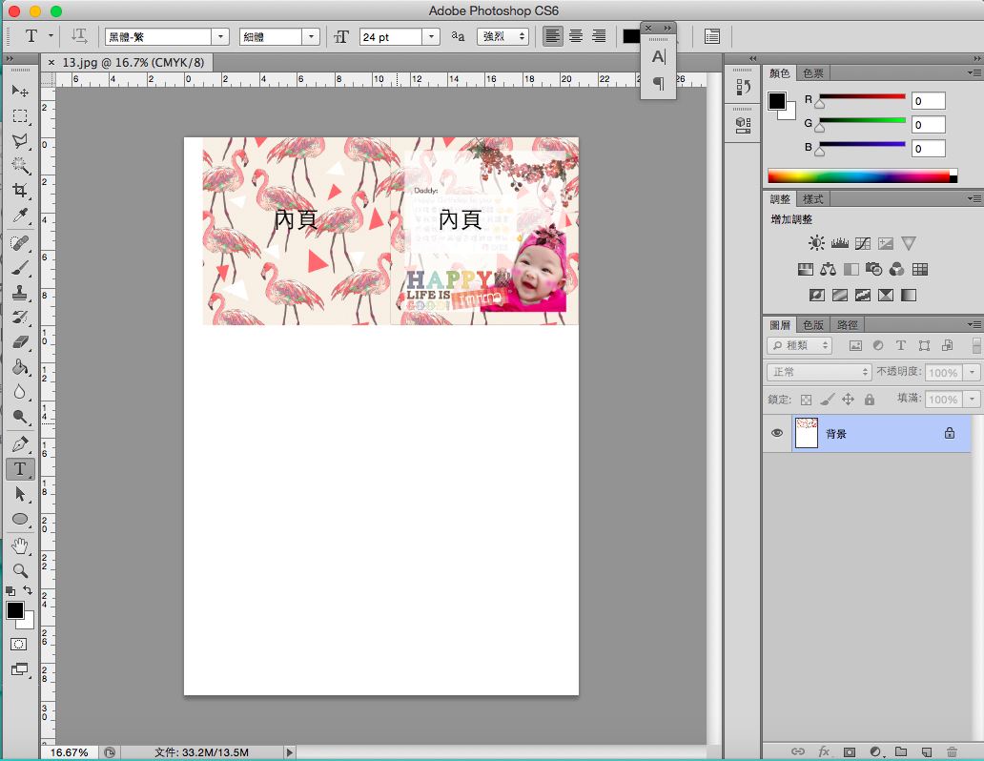Select the Crop tool

pos(19,192)
